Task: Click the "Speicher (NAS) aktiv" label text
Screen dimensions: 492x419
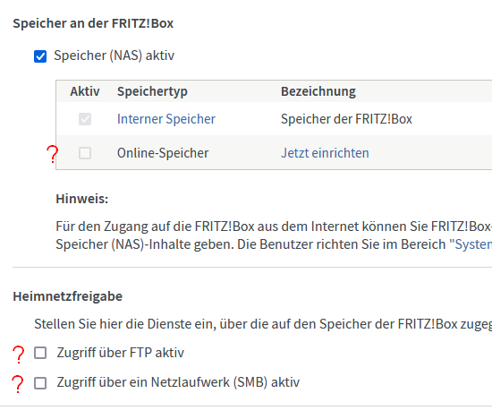Action: (x=114, y=56)
